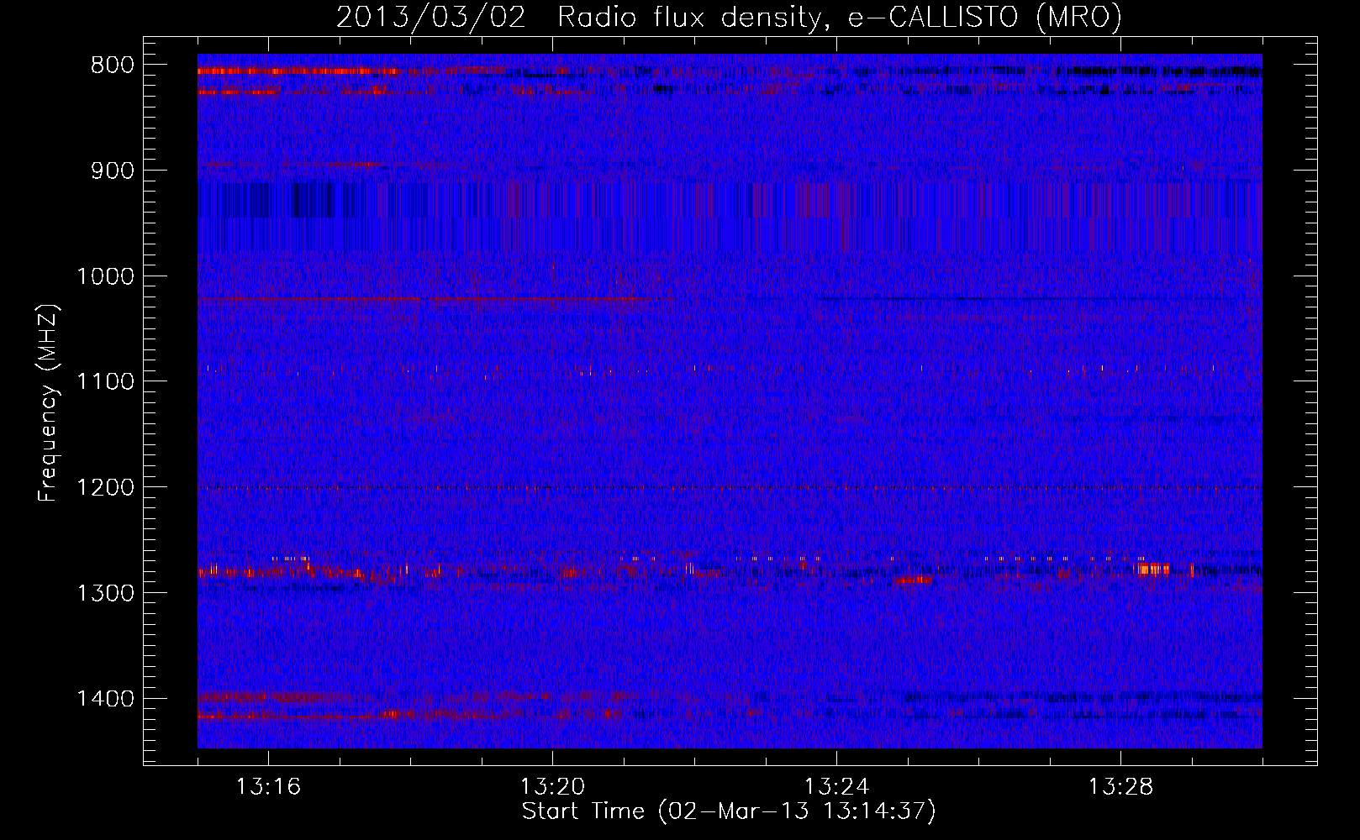Image resolution: width=1360 pixels, height=840 pixels.
Task: Select the 1100 frequency axis label
Action: pos(105,382)
